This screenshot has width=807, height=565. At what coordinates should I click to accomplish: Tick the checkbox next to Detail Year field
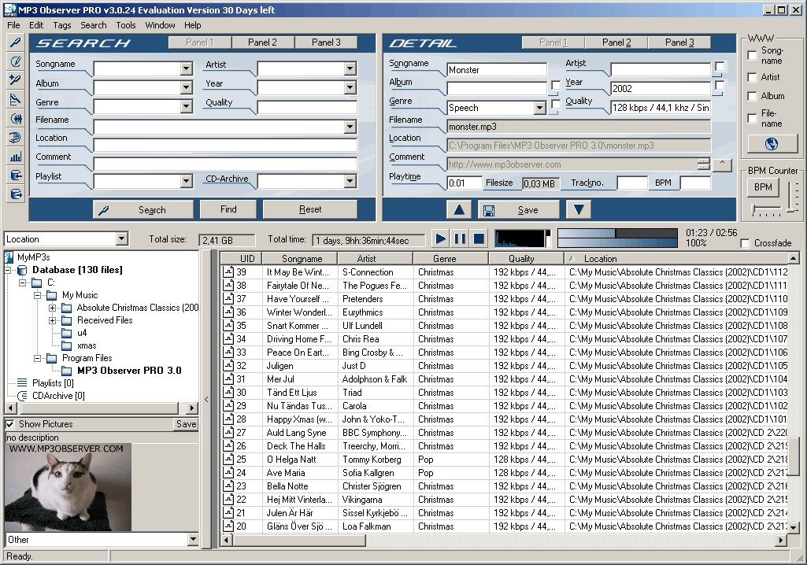click(x=720, y=86)
